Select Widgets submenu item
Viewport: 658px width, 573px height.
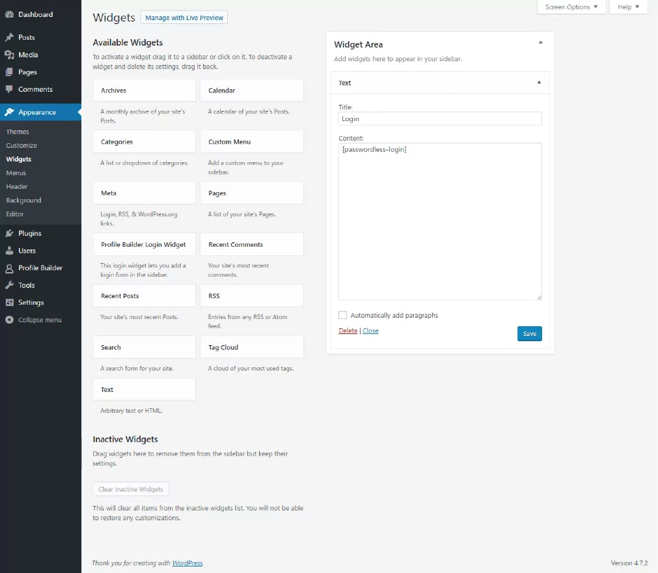(x=18, y=159)
